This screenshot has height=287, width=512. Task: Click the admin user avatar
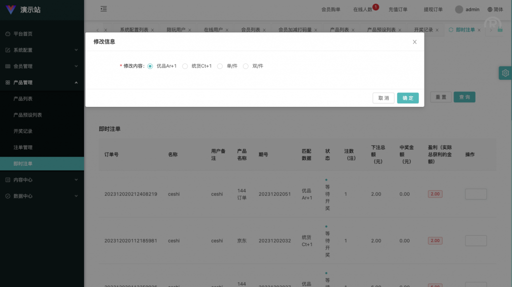459,9
